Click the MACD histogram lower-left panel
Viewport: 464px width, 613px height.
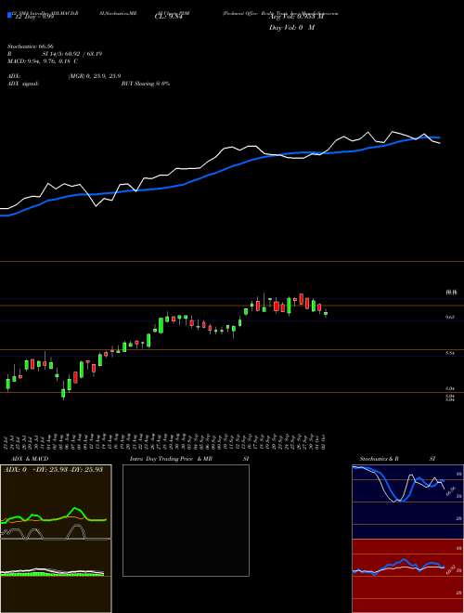(56, 576)
